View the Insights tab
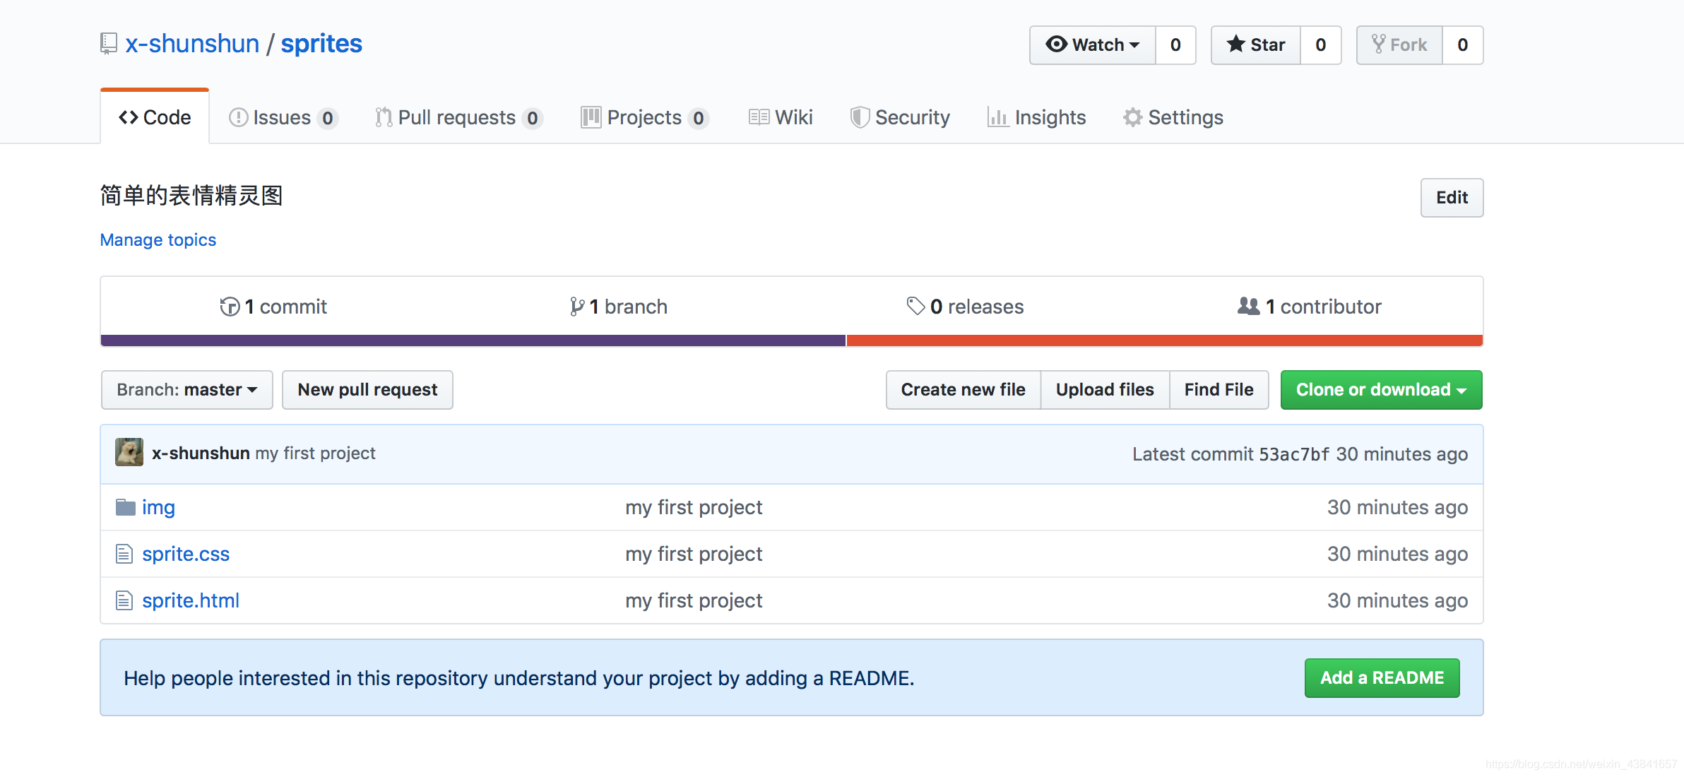The image size is (1684, 777). (x=1036, y=117)
